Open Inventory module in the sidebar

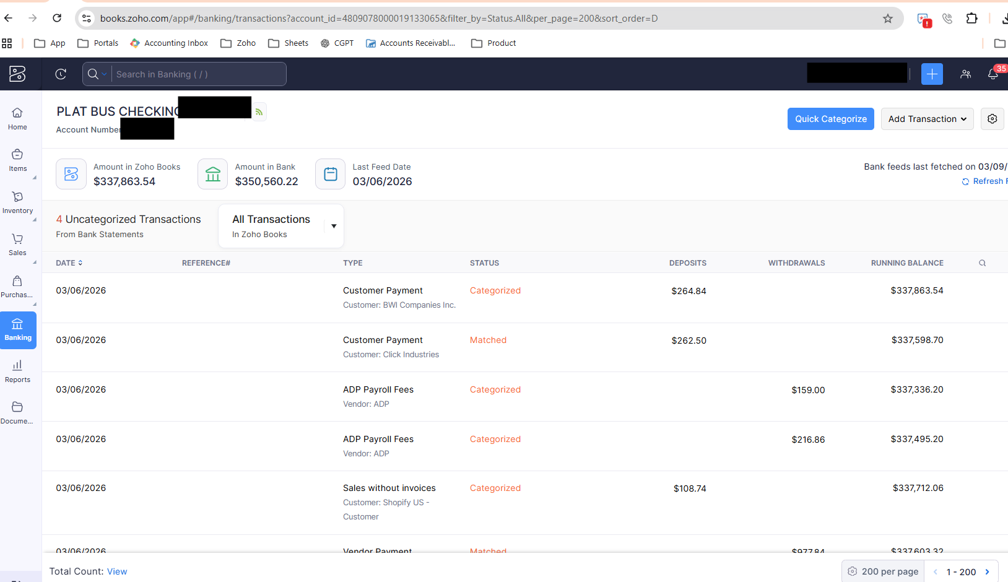click(17, 202)
